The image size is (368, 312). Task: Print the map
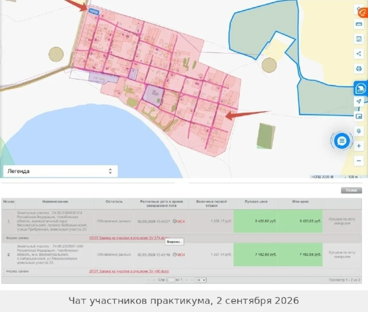[x=358, y=69]
